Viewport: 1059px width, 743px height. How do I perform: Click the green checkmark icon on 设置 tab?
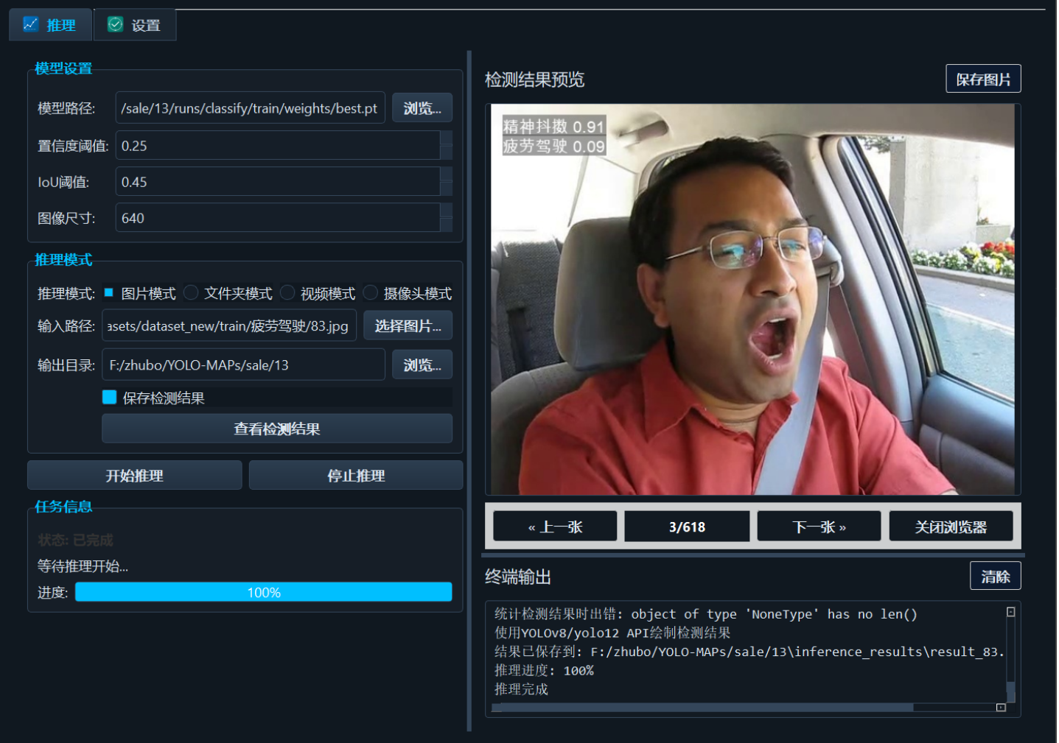[116, 24]
